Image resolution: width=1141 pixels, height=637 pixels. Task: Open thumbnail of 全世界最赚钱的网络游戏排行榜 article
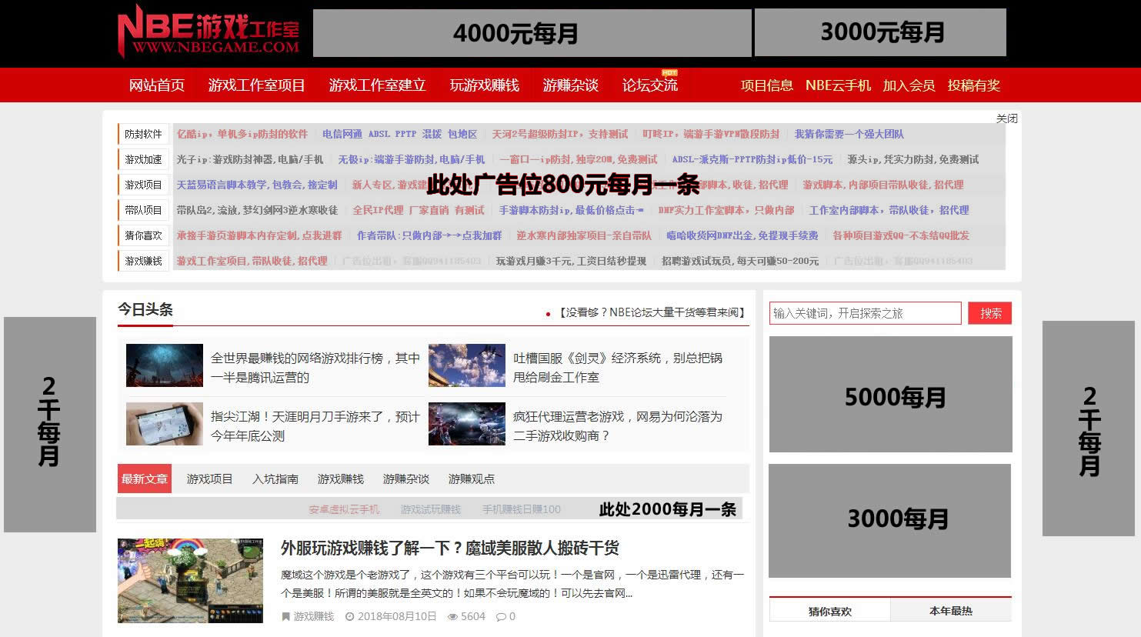pos(165,365)
